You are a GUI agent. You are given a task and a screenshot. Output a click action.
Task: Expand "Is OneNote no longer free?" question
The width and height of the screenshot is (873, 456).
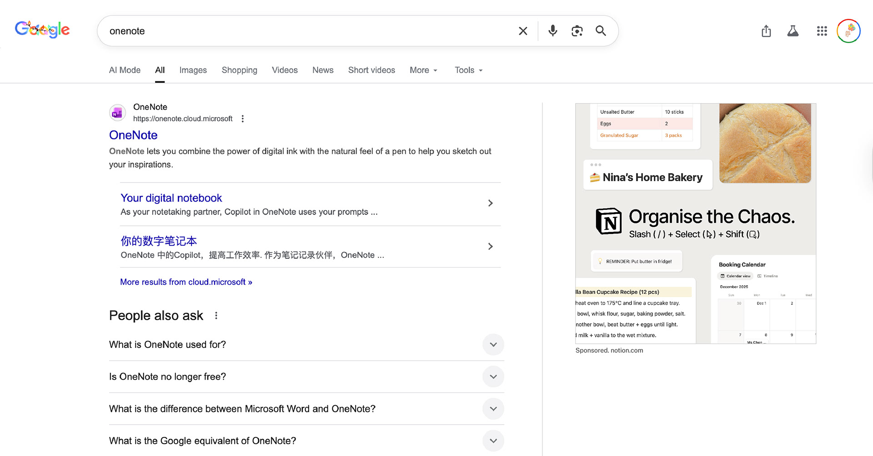click(493, 377)
